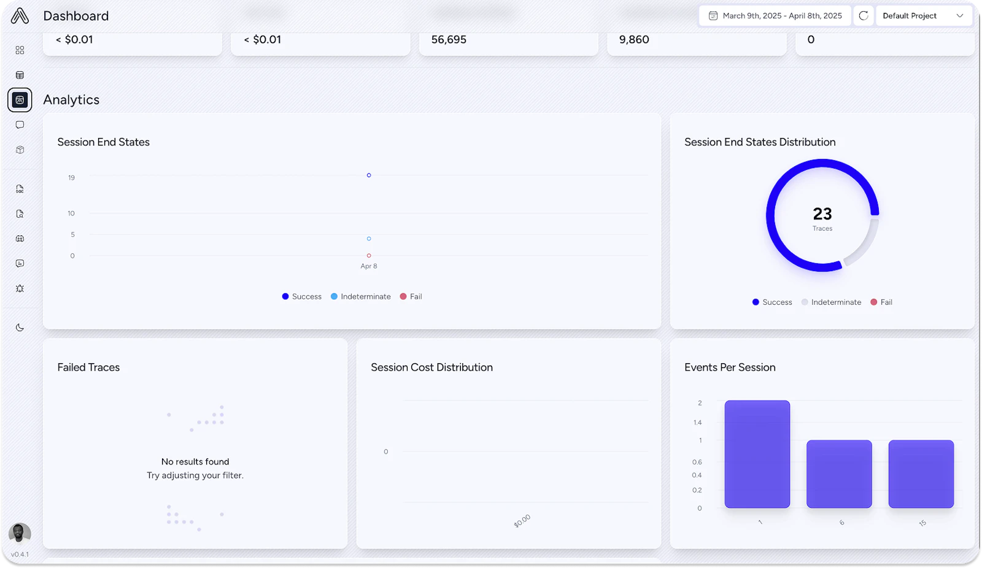Select the highlighted dashboard gauge sidebar icon
The image size is (982, 568).
[20, 100]
